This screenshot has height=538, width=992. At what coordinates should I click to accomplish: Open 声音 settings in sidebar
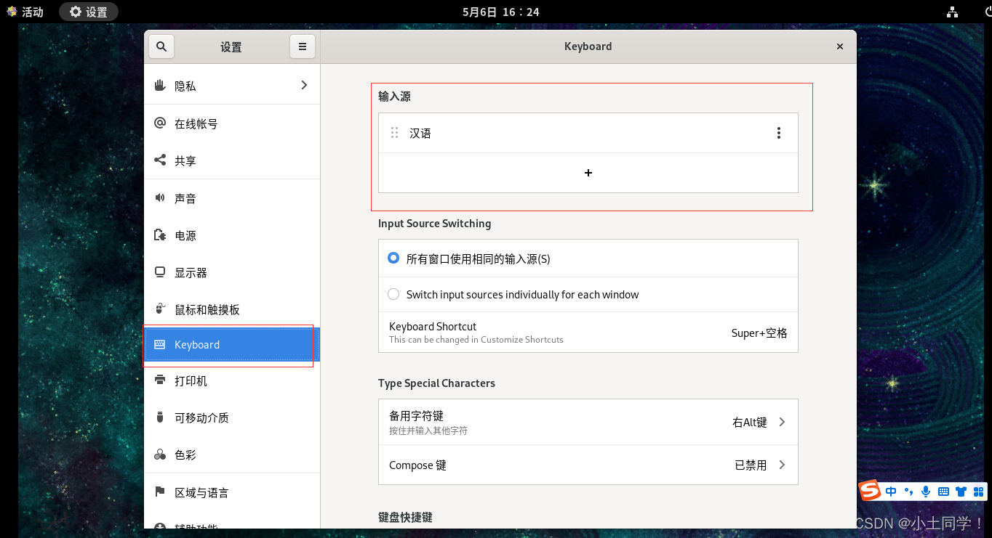coord(185,198)
